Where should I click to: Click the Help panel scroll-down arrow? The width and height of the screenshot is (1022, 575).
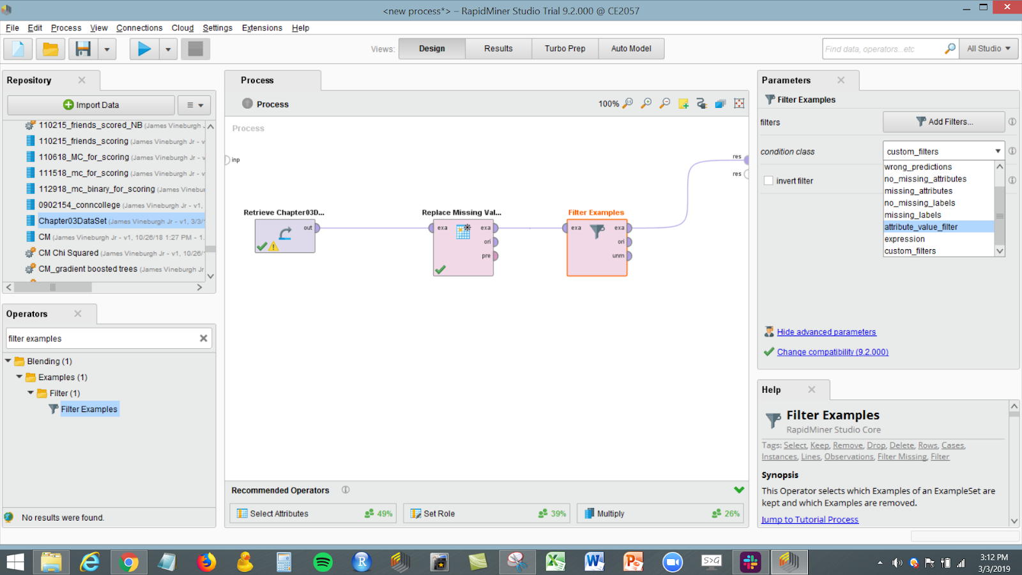[x=1014, y=521]
